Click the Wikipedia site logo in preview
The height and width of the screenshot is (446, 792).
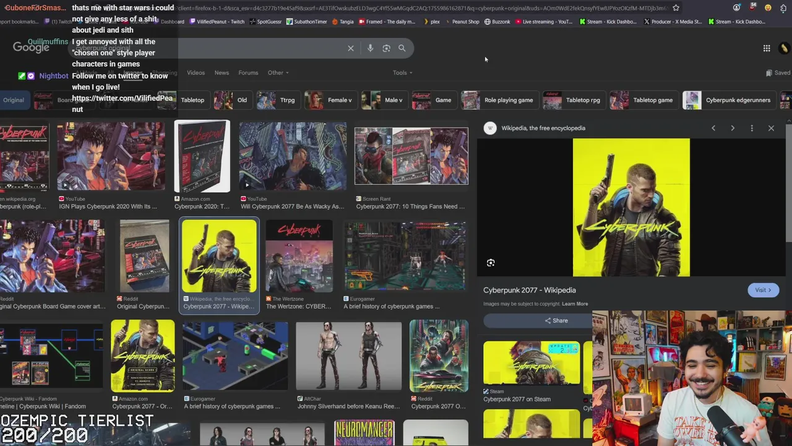(490, 128)
